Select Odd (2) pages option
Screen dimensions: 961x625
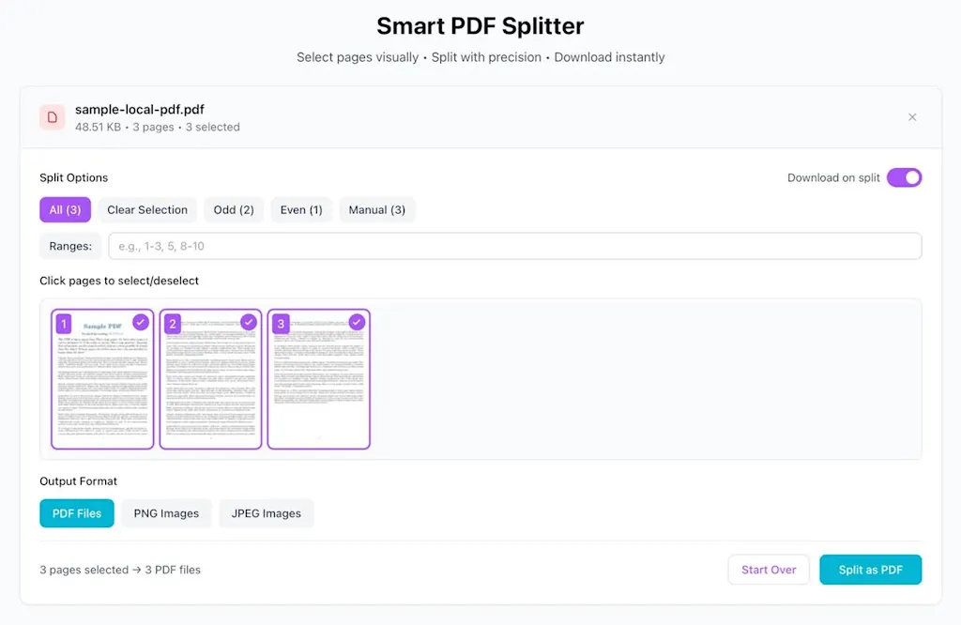point(234,209)
